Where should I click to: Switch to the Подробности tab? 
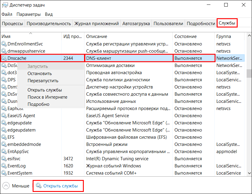[x=201, y=24]
